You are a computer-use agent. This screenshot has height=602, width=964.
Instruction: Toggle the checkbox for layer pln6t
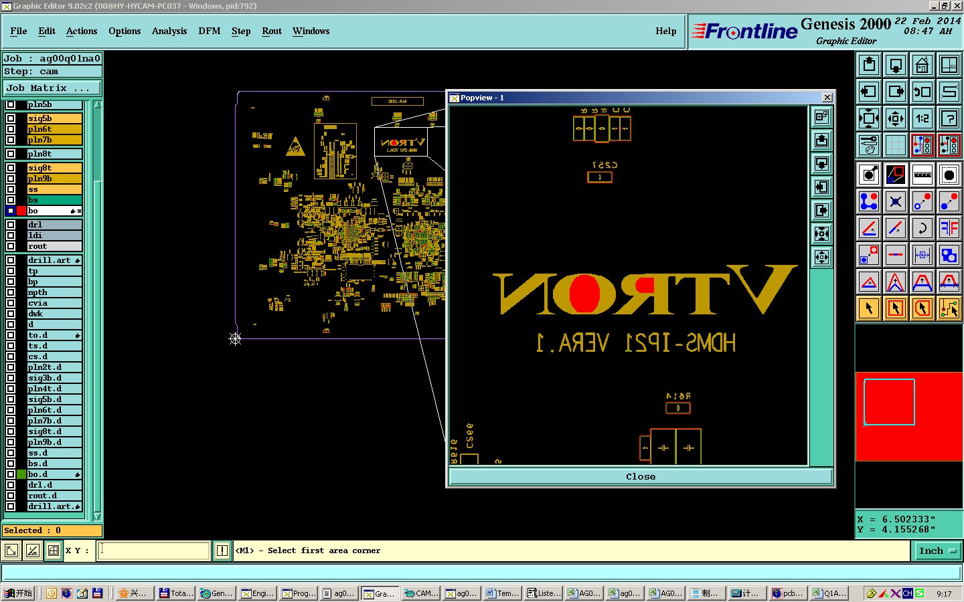click(11, 129)
